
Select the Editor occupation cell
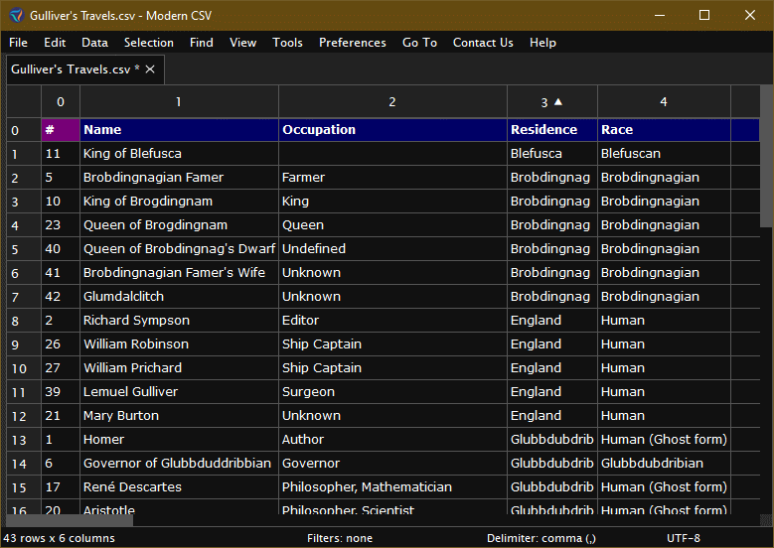coord(392,320)
